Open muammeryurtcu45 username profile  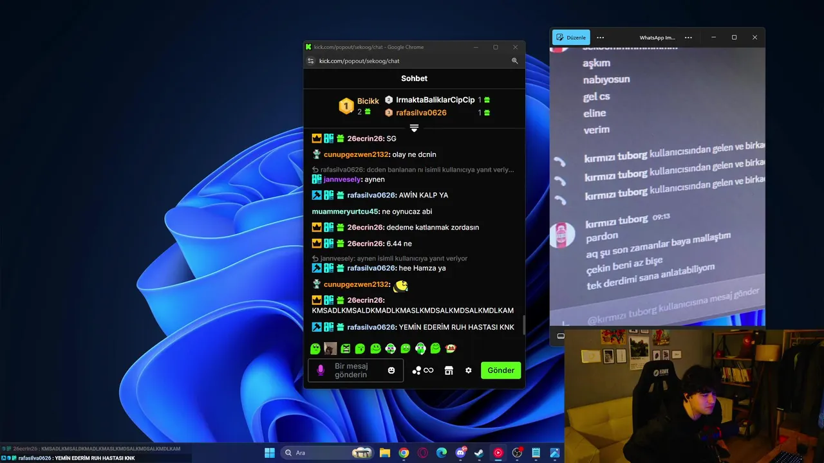click(345, 212)
